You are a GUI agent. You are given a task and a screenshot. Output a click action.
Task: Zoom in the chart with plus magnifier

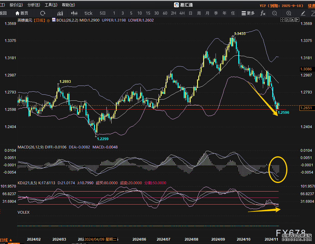click(289, 13)
